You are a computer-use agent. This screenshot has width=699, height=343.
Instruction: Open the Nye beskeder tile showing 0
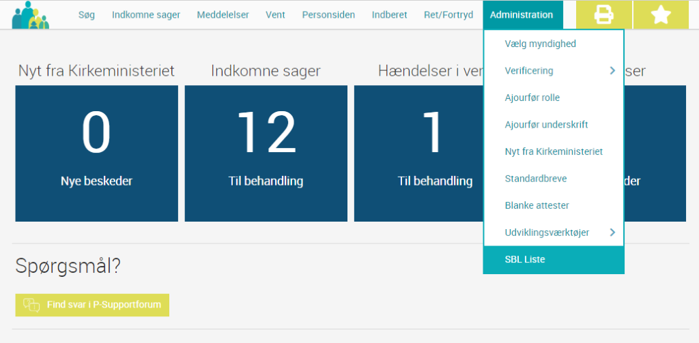(97, 153)
